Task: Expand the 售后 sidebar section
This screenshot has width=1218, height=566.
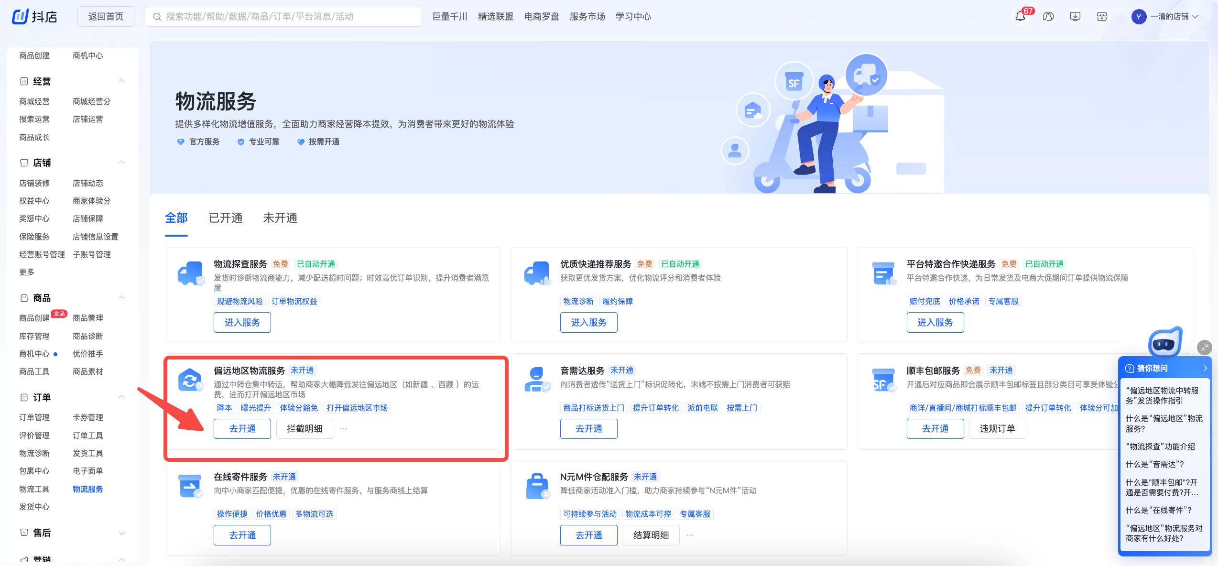Action: pos(121,533)
